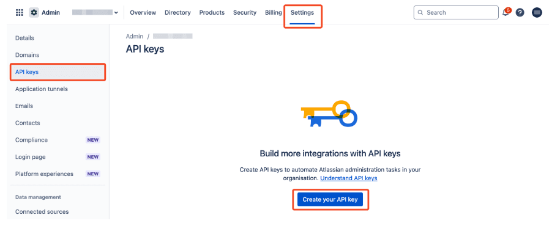The height and width of the screenshot is (248, 549).
Task: Focus the Search input field
Action: click(x=456, y=13)
